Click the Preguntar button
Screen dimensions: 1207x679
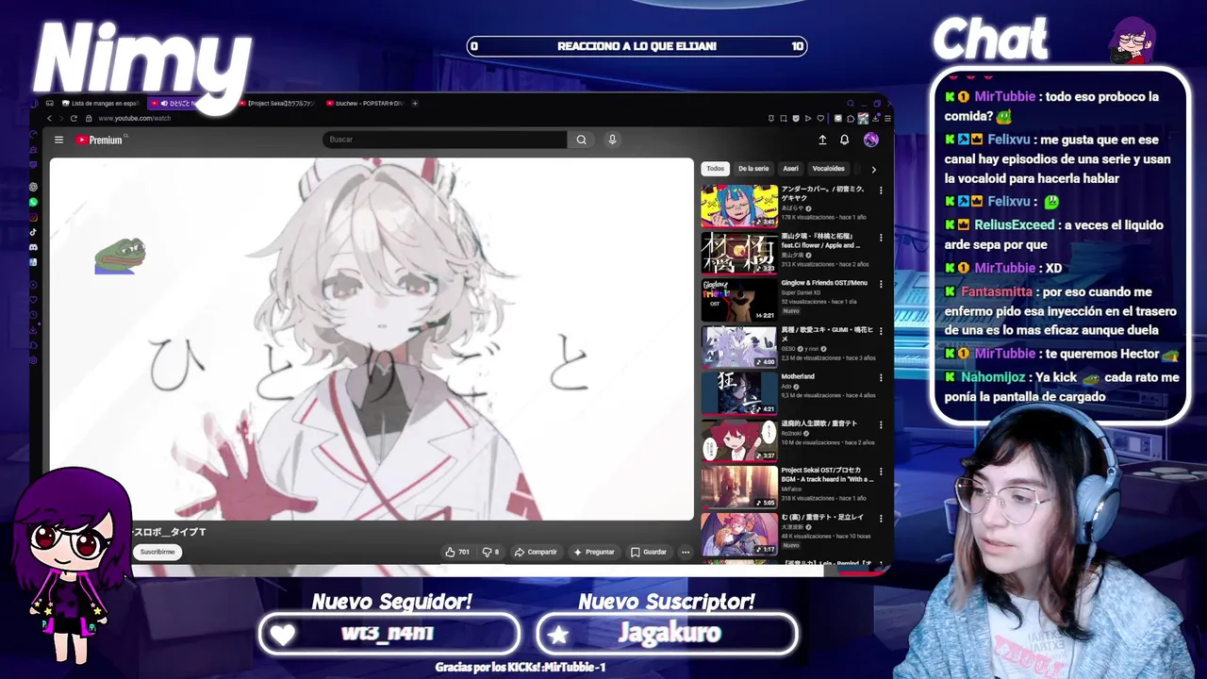click(x=594, y=552)
